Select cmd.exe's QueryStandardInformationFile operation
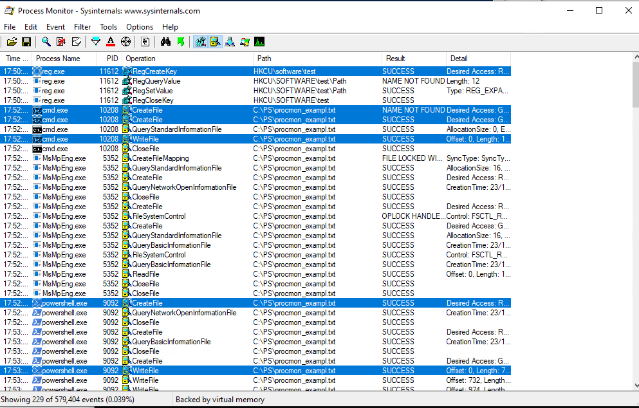 click(x=177, y=129)
